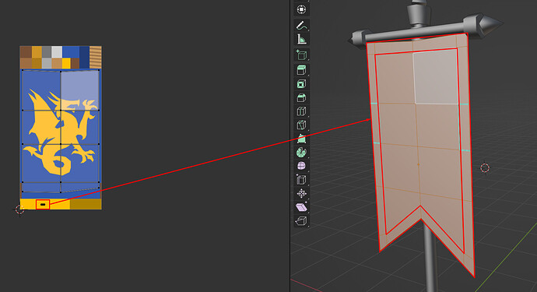Click the small black UV island on the yellow strip
Viewport: 537px width, 292px height.
tap(43, 205)
